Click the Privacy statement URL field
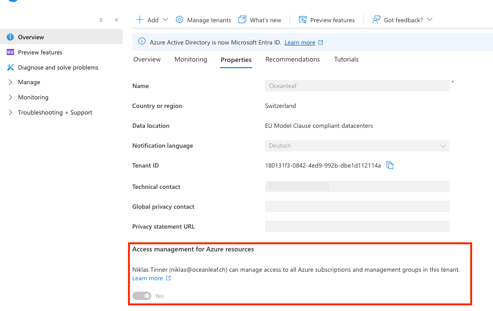This screenshot has width=493, height=311. [357, 226]
